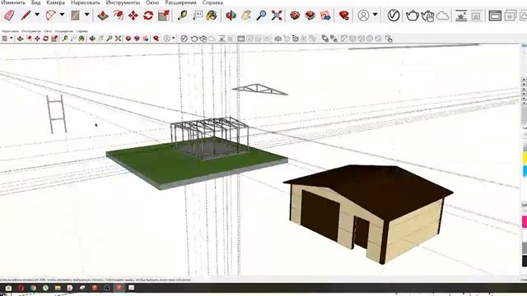Select the Zoom magnifier in large toolbar
Viewport: 527px width, 296px height.
tap(262, 16)
